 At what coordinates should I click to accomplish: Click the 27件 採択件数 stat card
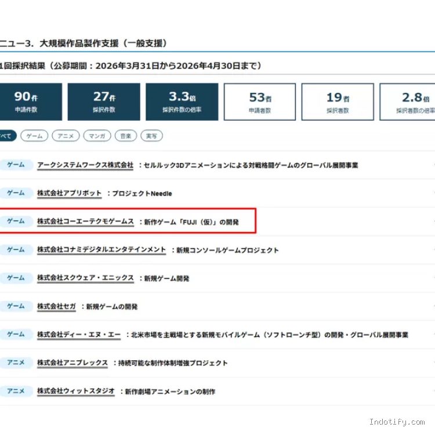coord(104,102)
